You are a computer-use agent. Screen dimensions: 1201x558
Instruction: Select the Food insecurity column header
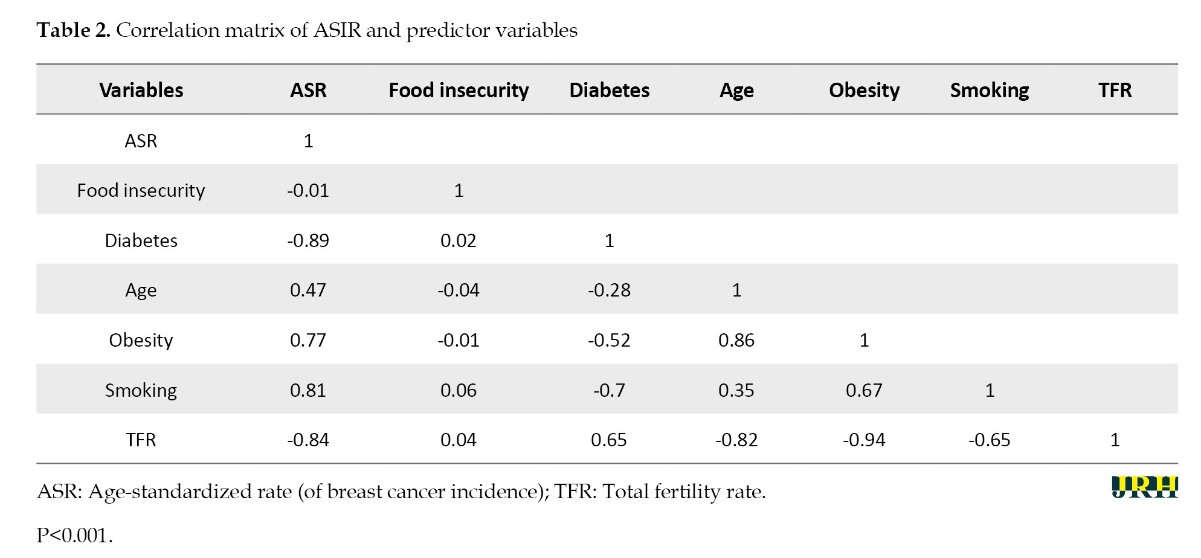tap(459, 90)
